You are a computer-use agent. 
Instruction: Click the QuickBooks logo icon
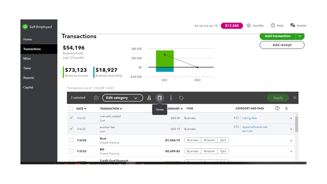[x=25, y=27]
